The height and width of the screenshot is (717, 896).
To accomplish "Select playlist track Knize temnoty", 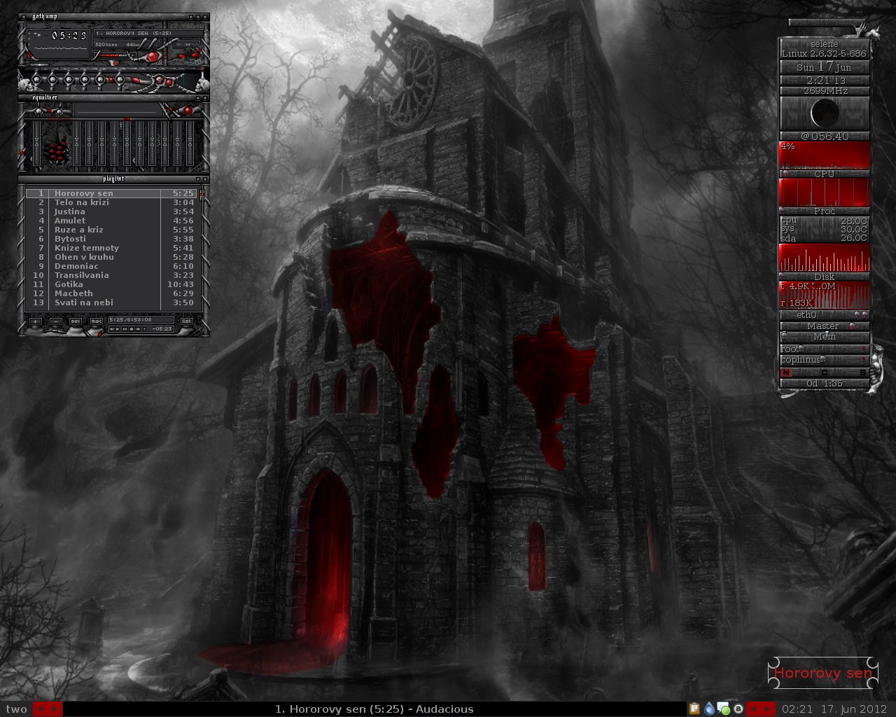I will coord(112,248).
